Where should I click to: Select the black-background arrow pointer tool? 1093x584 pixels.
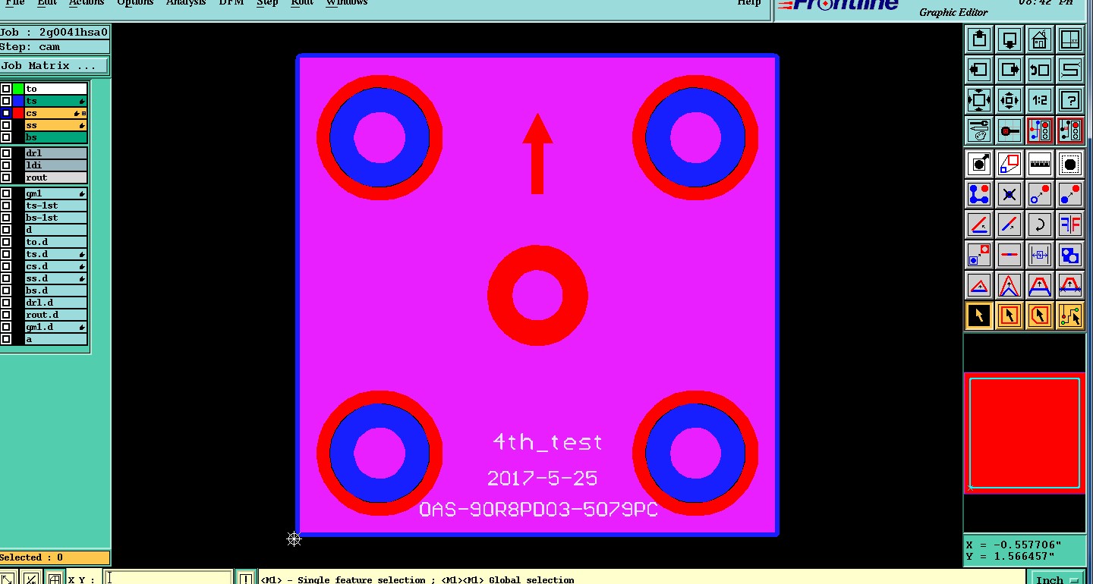[979, 316]
